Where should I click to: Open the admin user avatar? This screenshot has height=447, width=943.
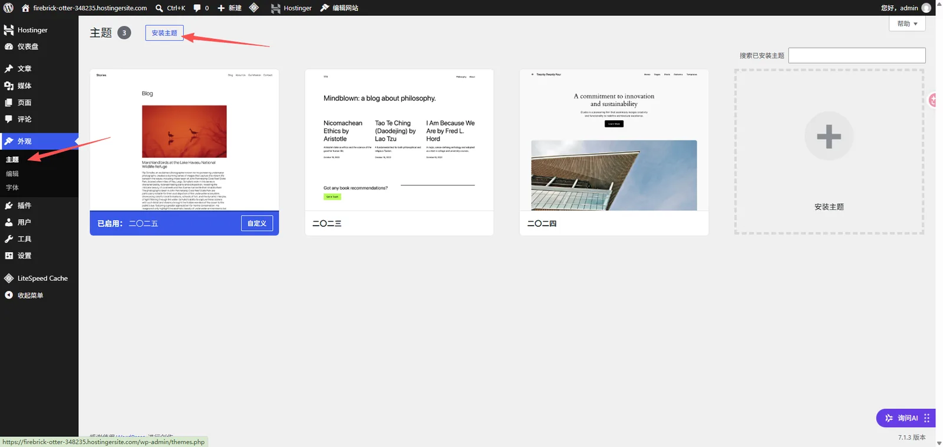pyautogui.click(x=926, y=8)
